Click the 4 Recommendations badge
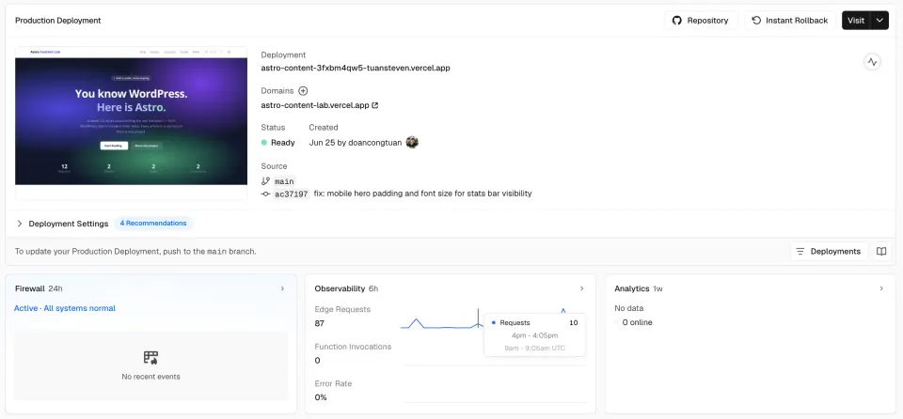Screen dimensions: 903x419 pos(153,224)
